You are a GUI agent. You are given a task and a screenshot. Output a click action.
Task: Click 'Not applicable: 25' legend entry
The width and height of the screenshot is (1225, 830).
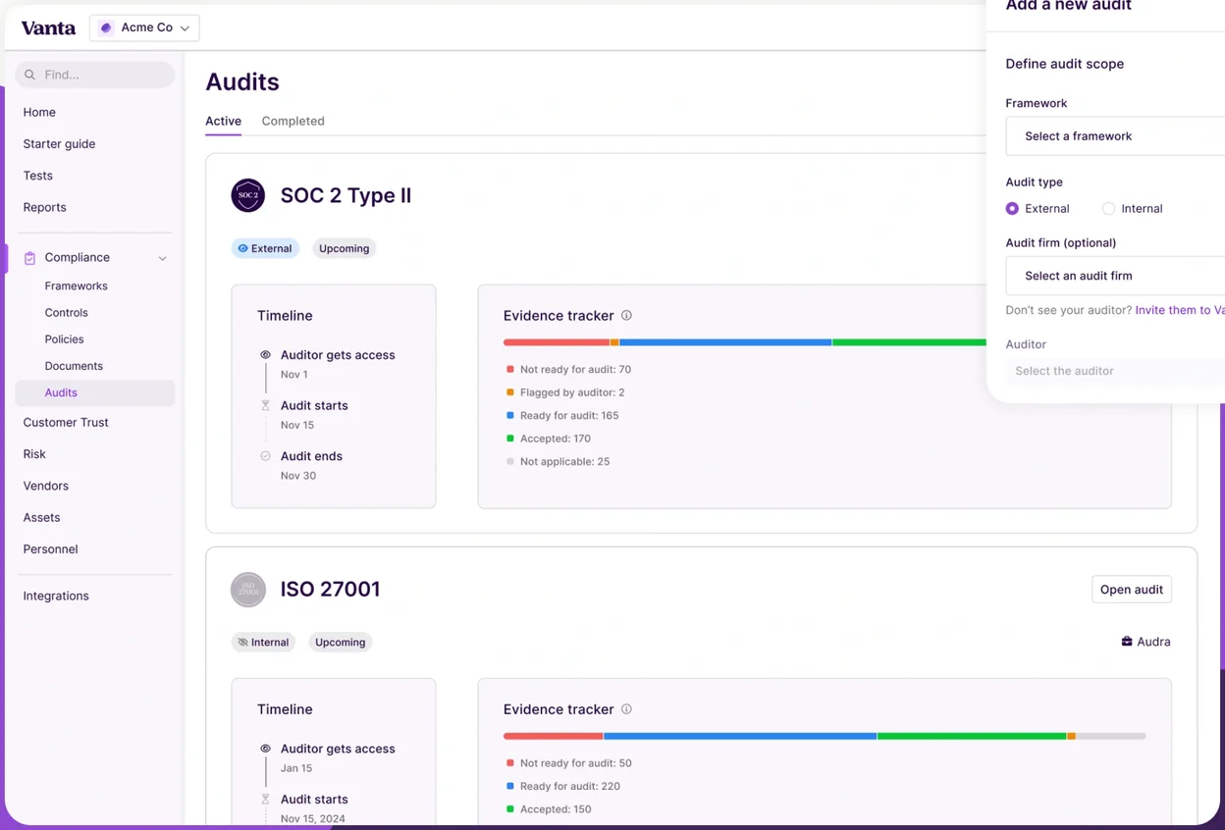(558, 461)
